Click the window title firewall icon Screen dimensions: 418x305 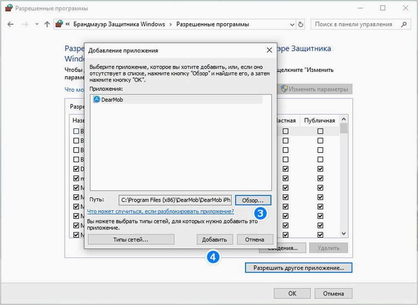(9, 8)
